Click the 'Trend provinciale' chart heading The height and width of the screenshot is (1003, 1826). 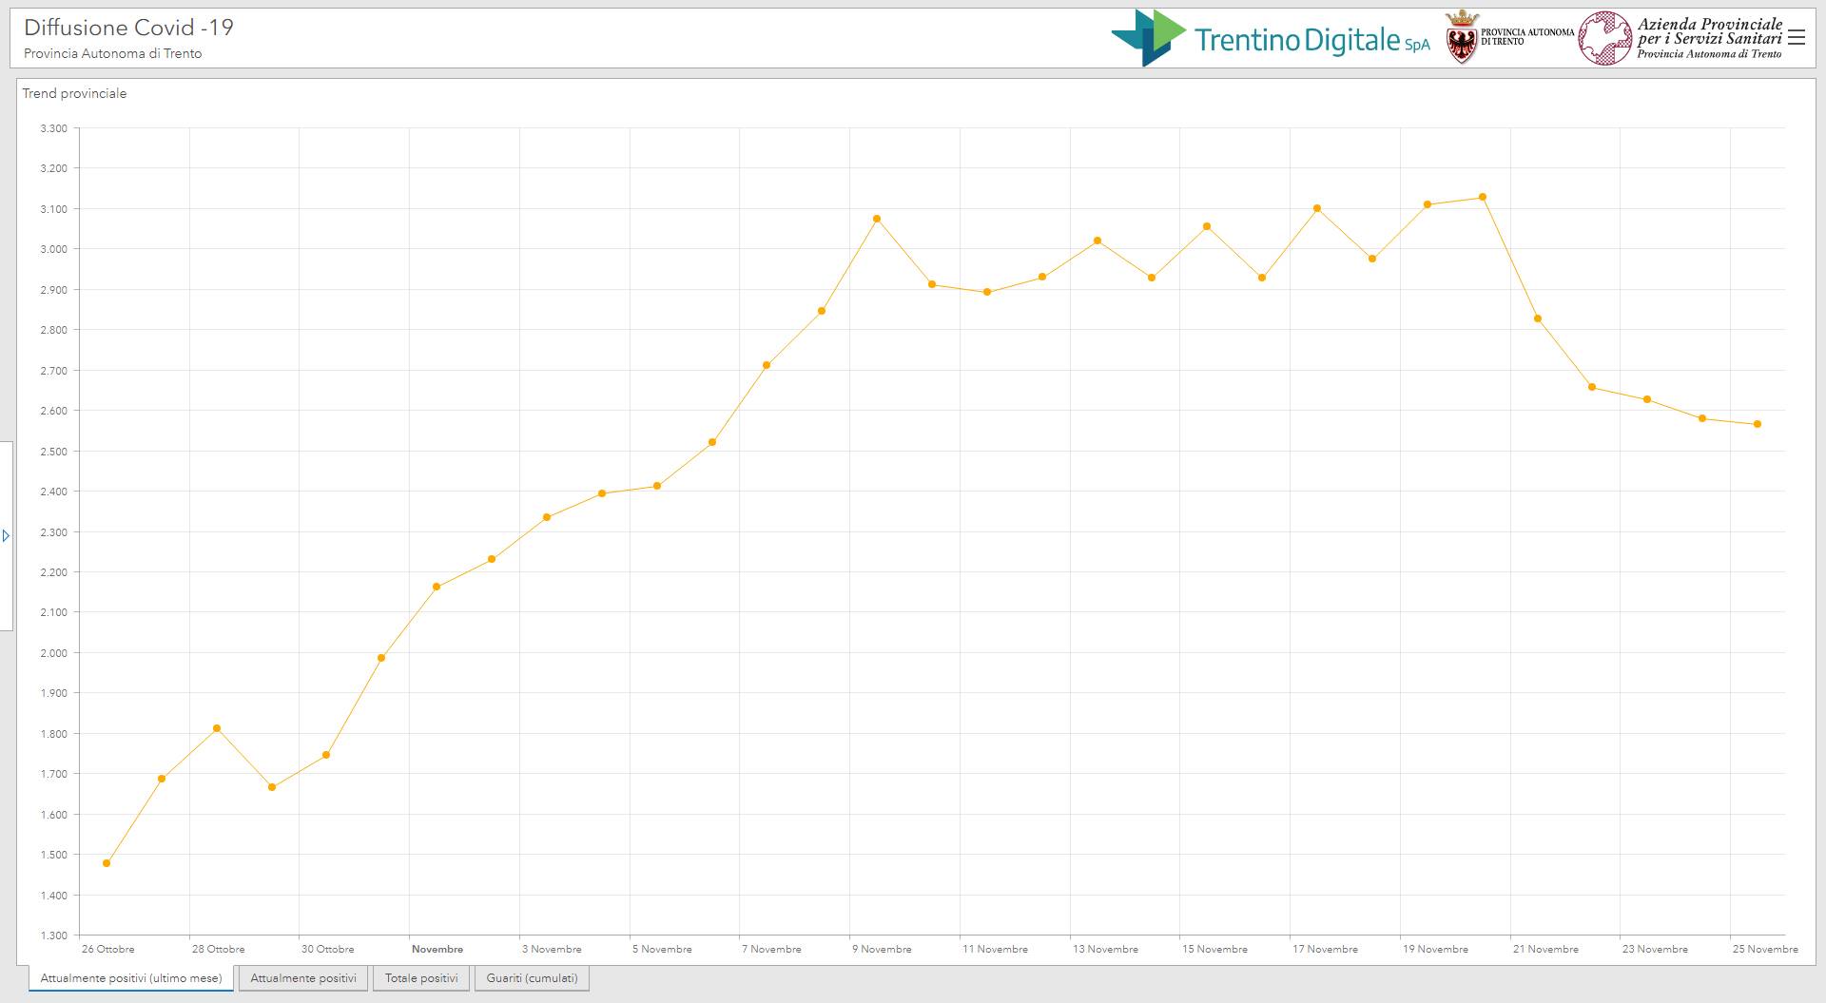(74, 93)
